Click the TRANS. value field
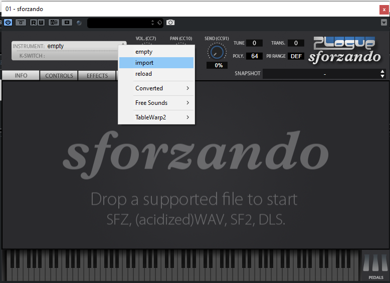Screen dimensions: 390x283 coord(296,43)
